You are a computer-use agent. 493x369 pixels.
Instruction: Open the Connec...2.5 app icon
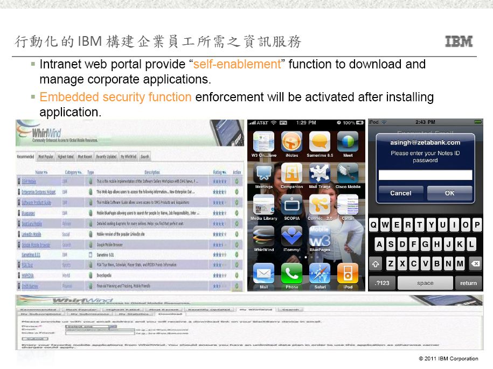tap(320, 205)
